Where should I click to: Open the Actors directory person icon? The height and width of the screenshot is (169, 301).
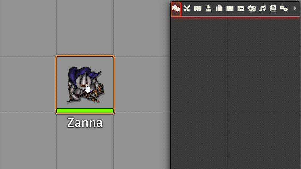coord(208,8)
